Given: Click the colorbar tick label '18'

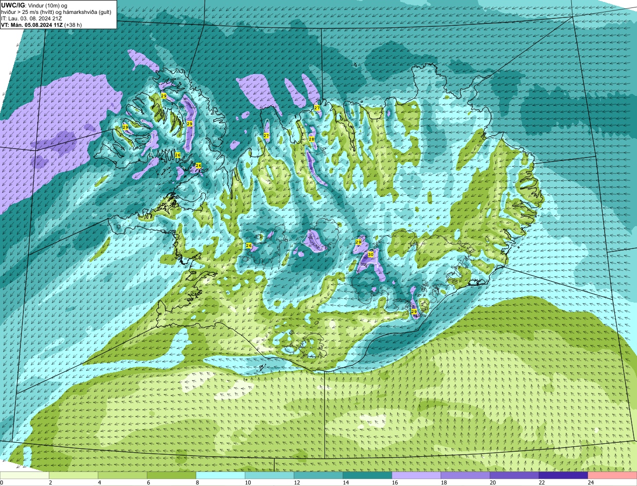Looking at the screenshot, I should click(443, 483).
